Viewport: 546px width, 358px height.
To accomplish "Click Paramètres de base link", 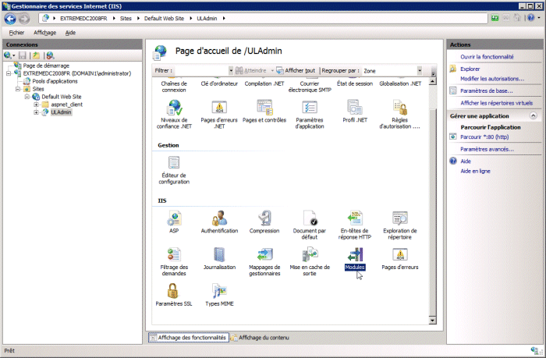I will click(x=487, y=91).
